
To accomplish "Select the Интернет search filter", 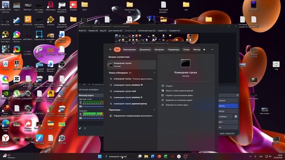I will tap(159, 49).
